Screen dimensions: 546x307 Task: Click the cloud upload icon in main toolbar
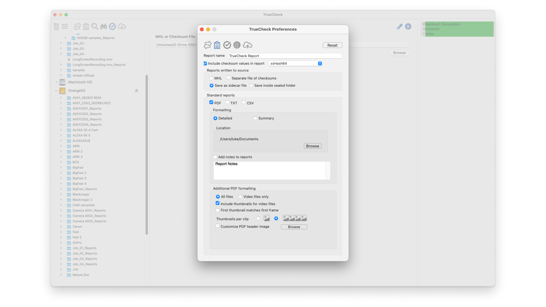[x=122, y=26]
